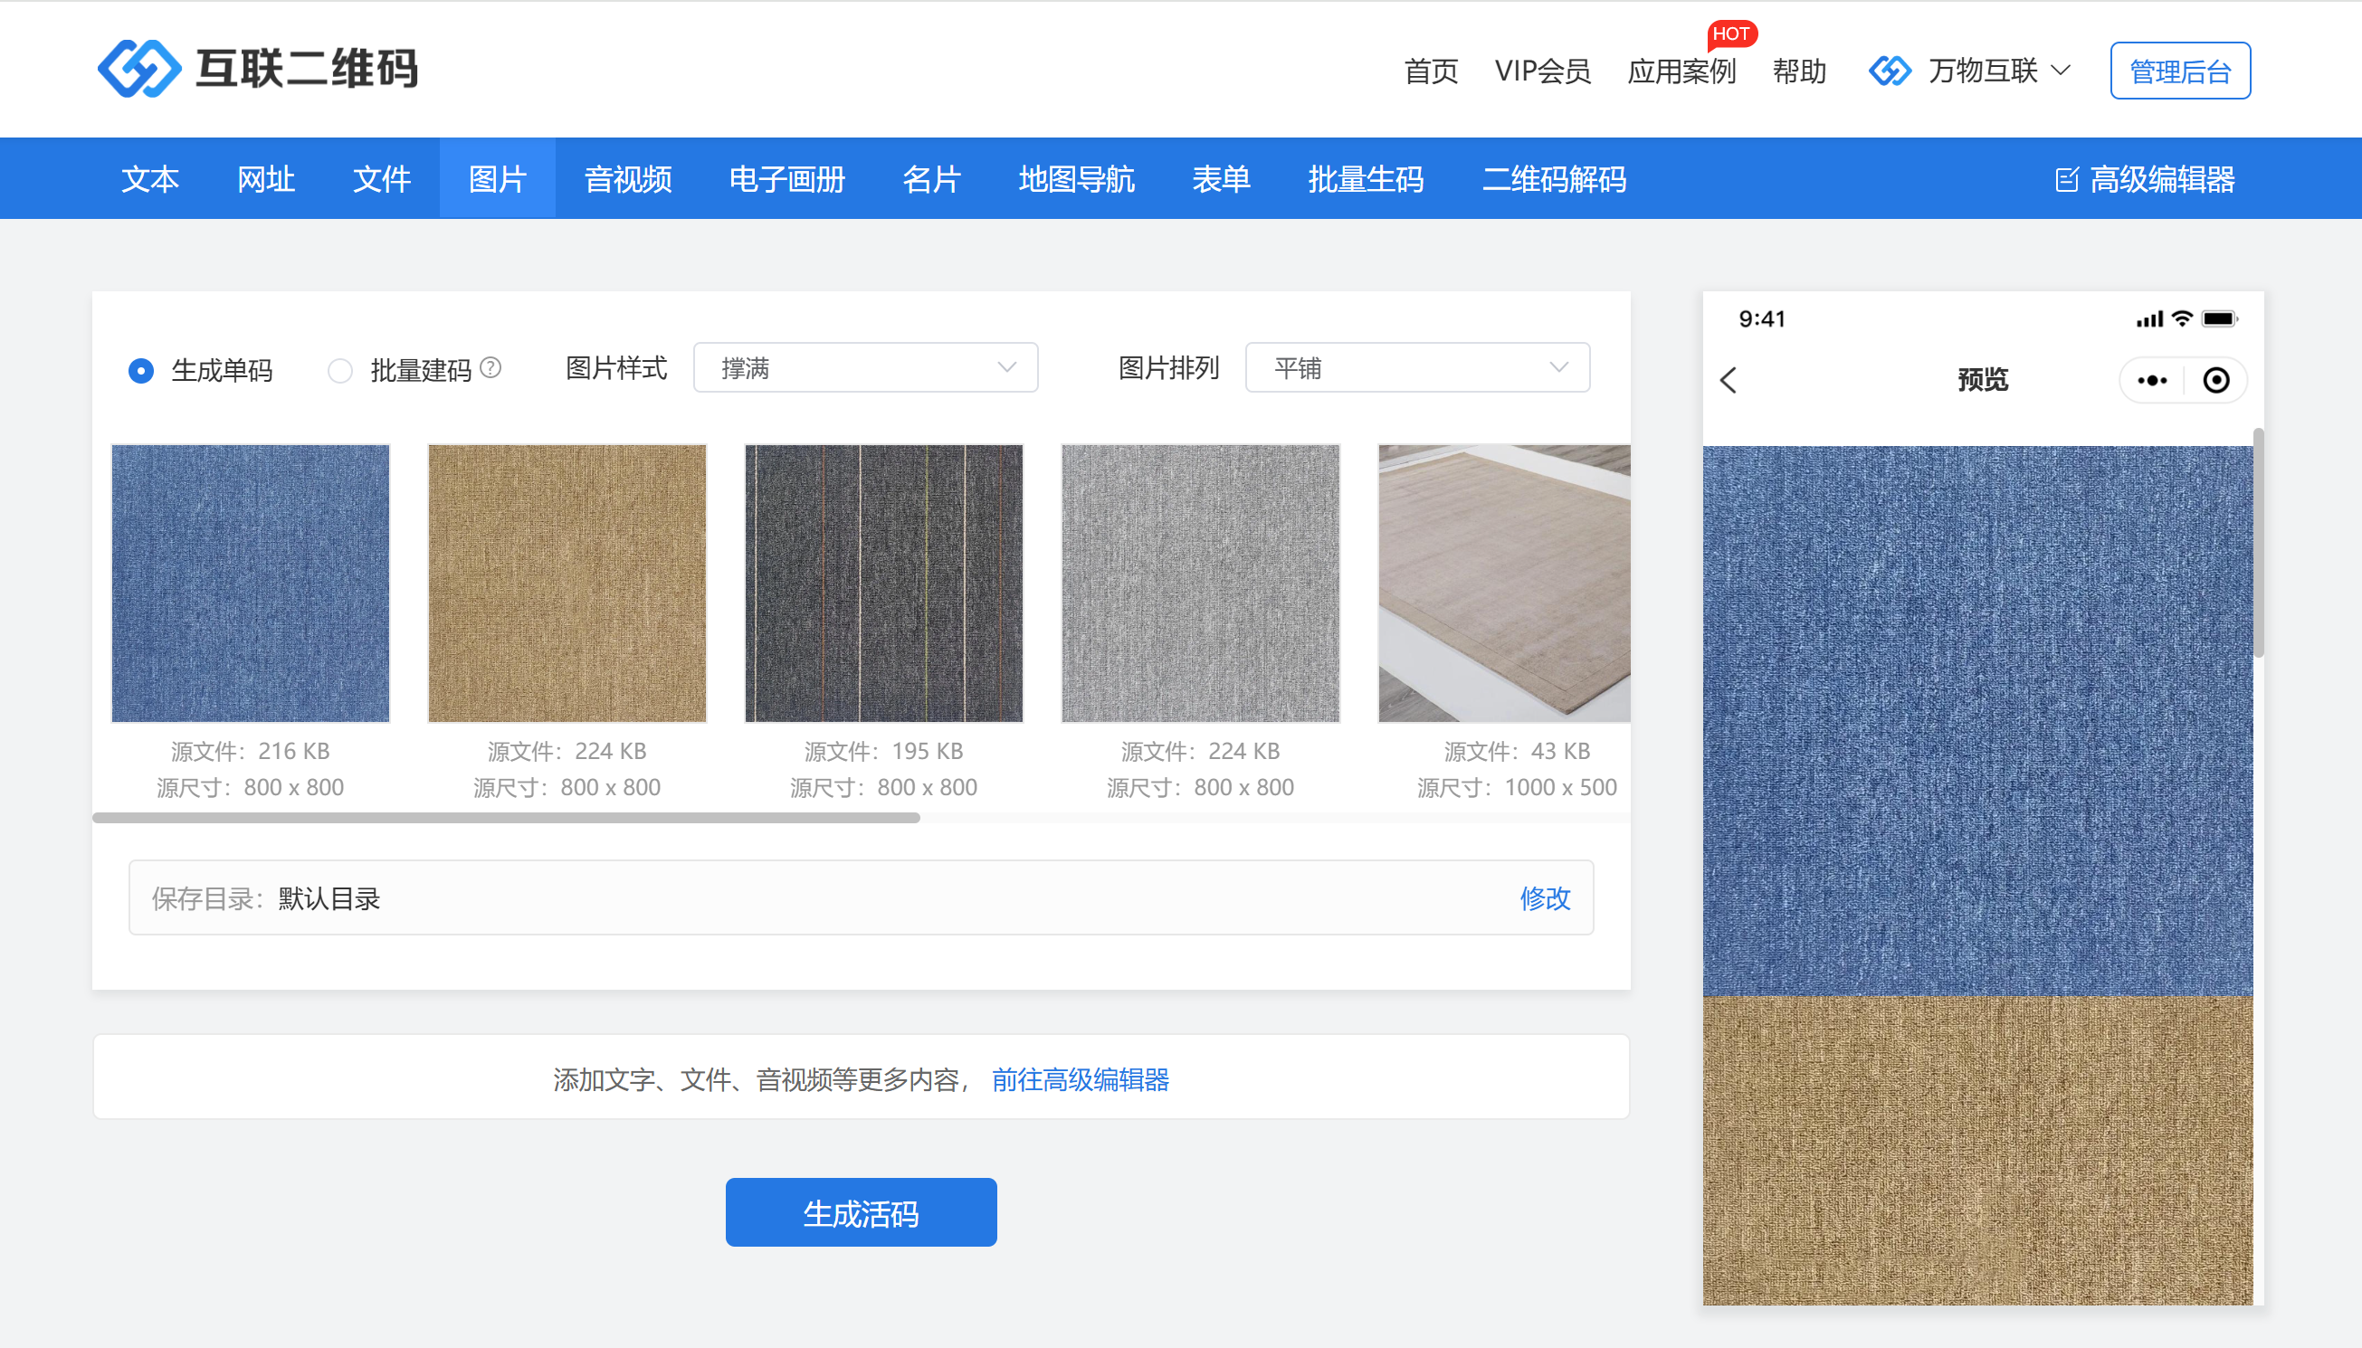The height and width of the screenshot is (1348, 2362).
Task: Click the HOT badge above 应用案例
Action: [x=1730, y=34]
